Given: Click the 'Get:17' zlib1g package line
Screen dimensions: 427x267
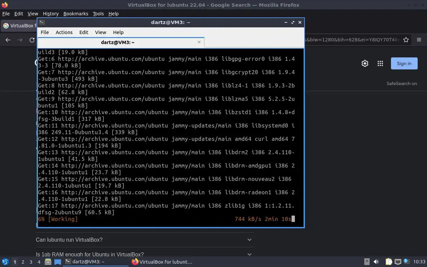Looking at the screenshot, I should (166, 209).
